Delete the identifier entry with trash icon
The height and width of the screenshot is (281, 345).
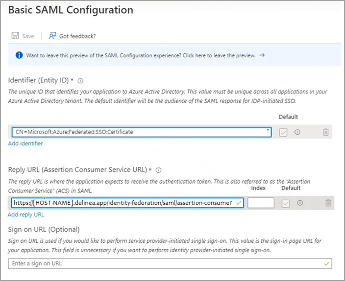click(x=326, y=132)
